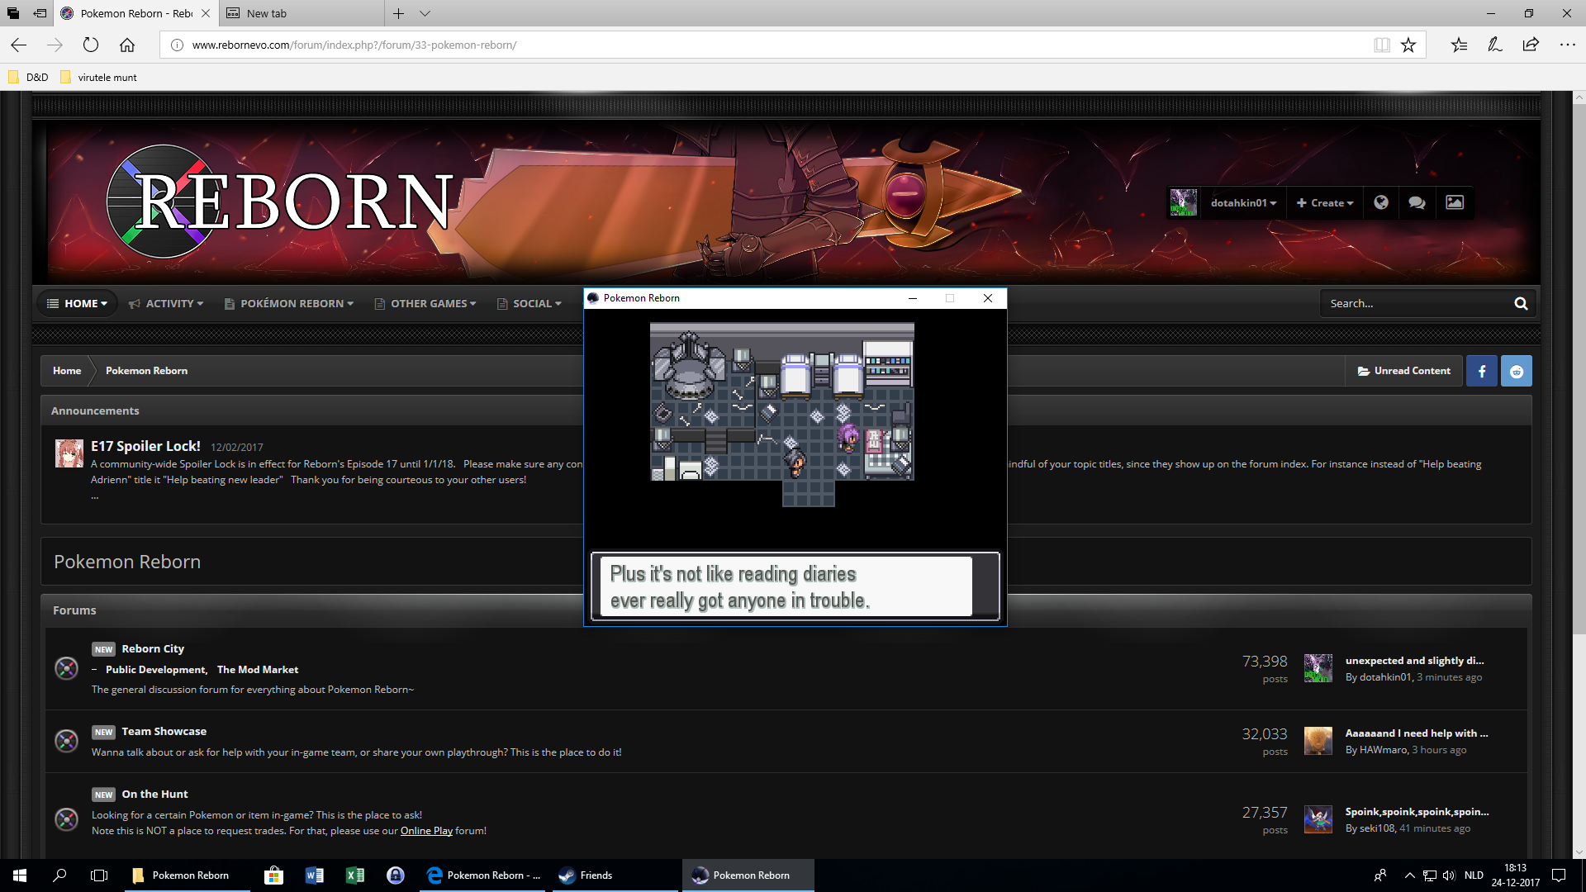The width and height of the screenshot is (1586, 892).
Task: Launch Word from the taskbar
Action: coord(314,875)
